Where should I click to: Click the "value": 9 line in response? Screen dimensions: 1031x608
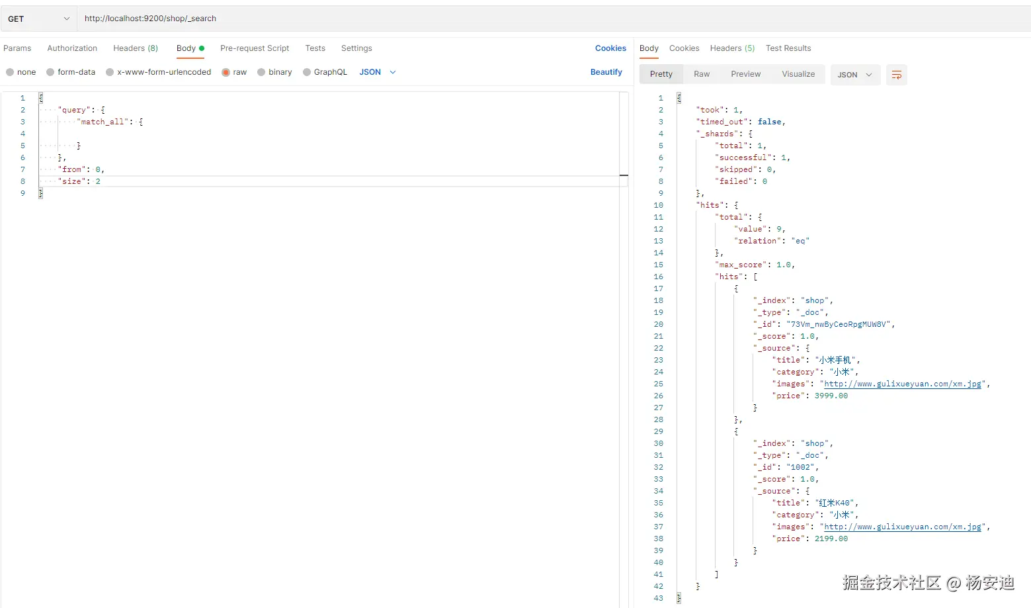[760, 229]
